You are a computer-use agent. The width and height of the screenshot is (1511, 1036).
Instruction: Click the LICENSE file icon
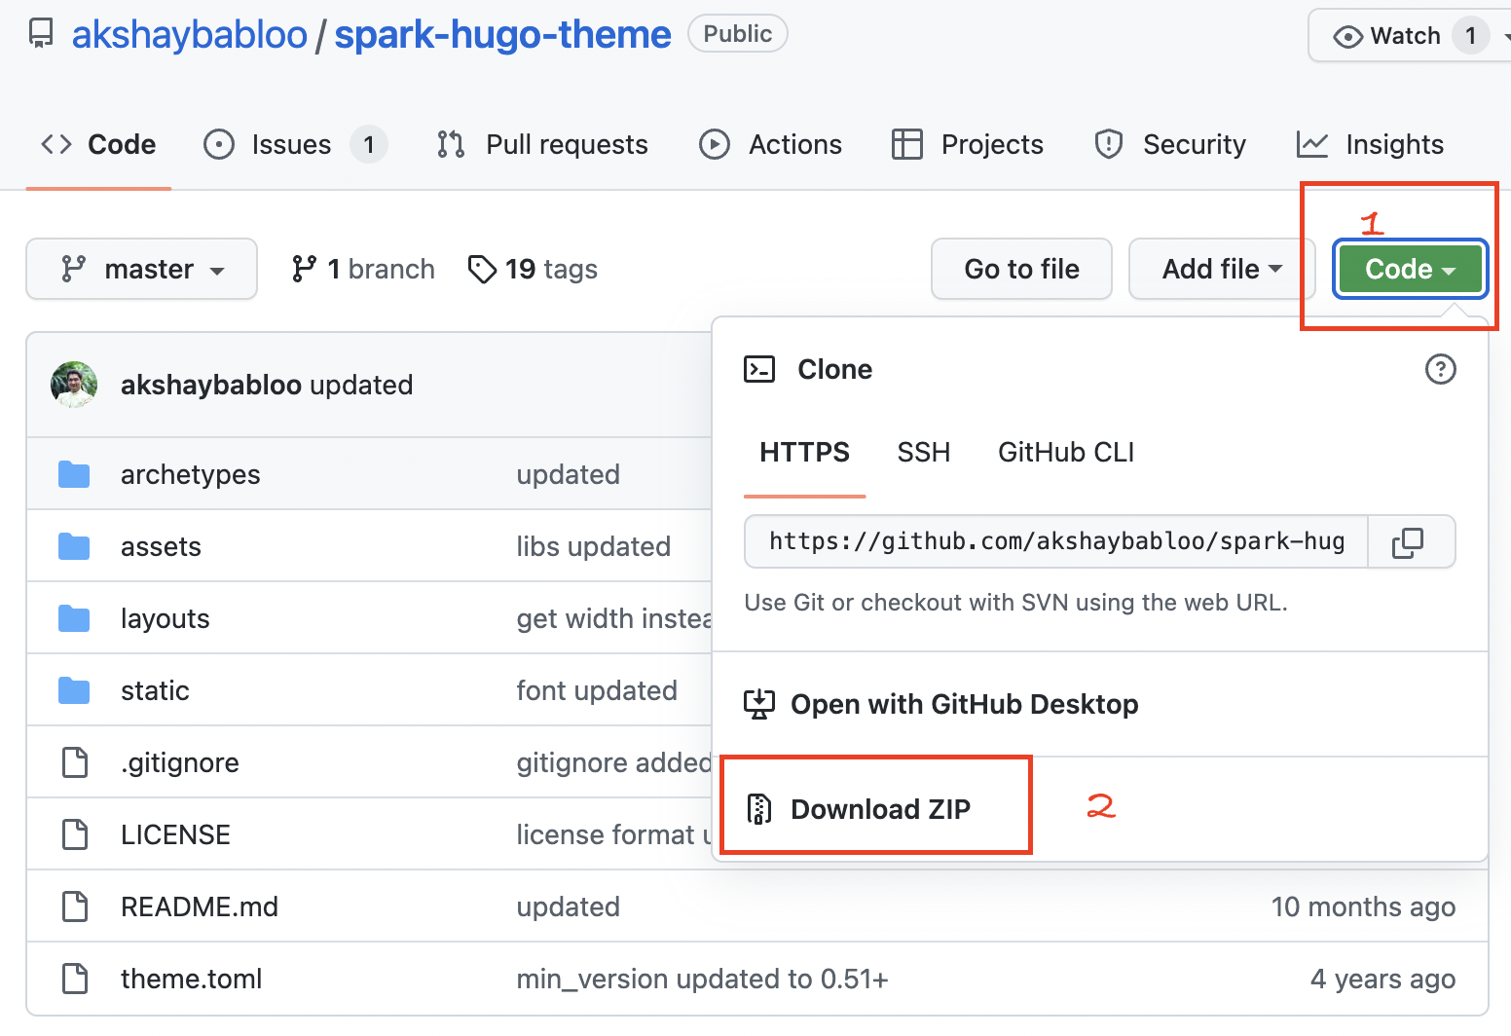75,834
